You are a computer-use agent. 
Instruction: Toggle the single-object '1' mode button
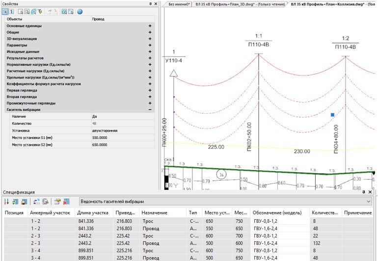12,11
